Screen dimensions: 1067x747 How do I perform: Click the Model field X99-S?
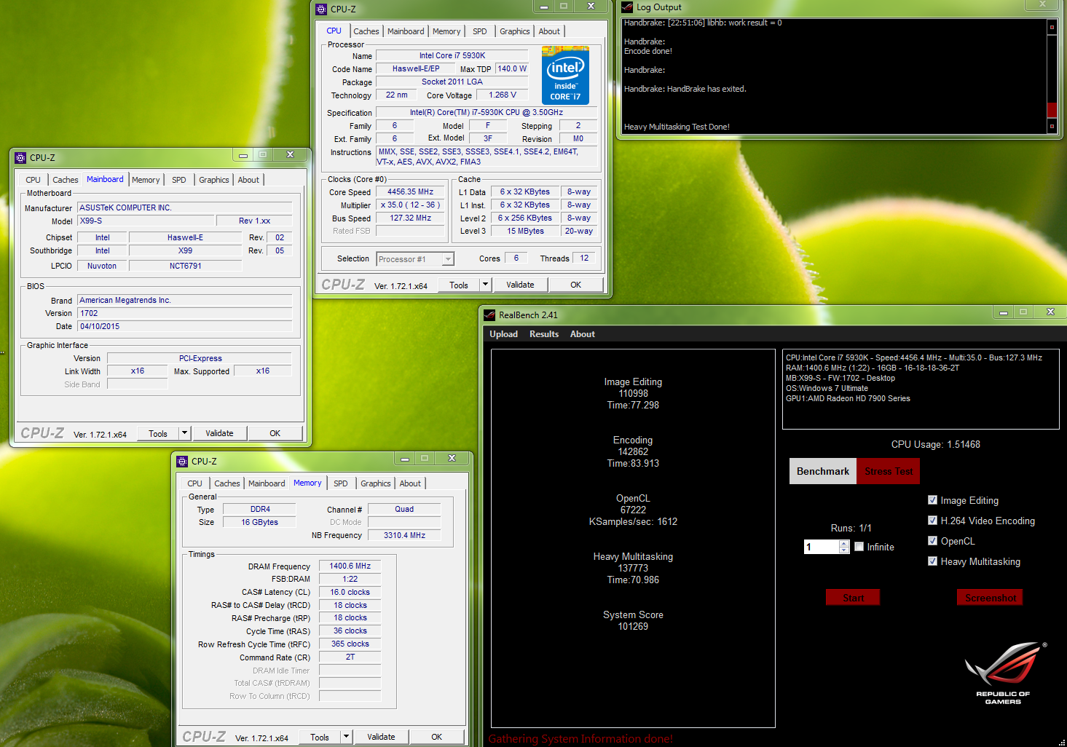pyautogui.click(x=146, y=221)
